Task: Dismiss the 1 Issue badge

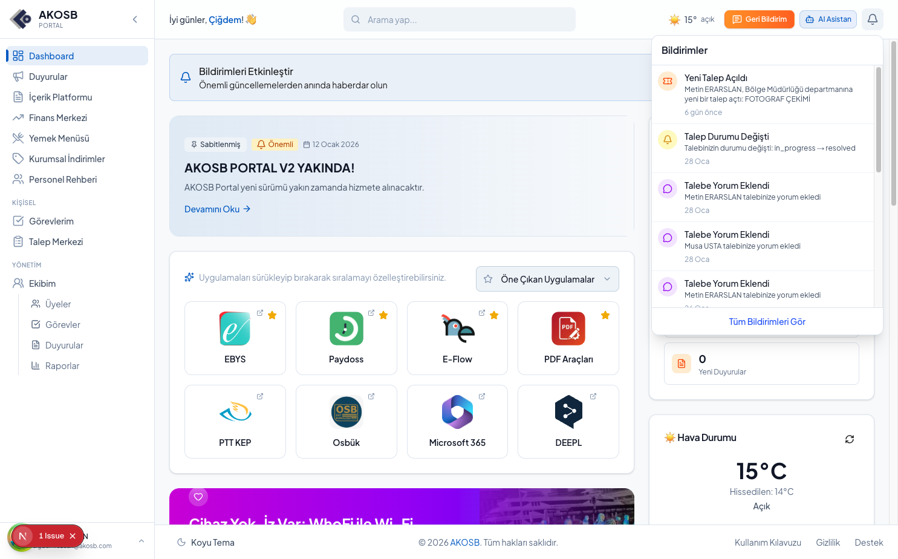Action: click(73, 536)
